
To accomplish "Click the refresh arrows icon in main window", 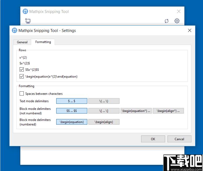I will [x=166, y=21].
